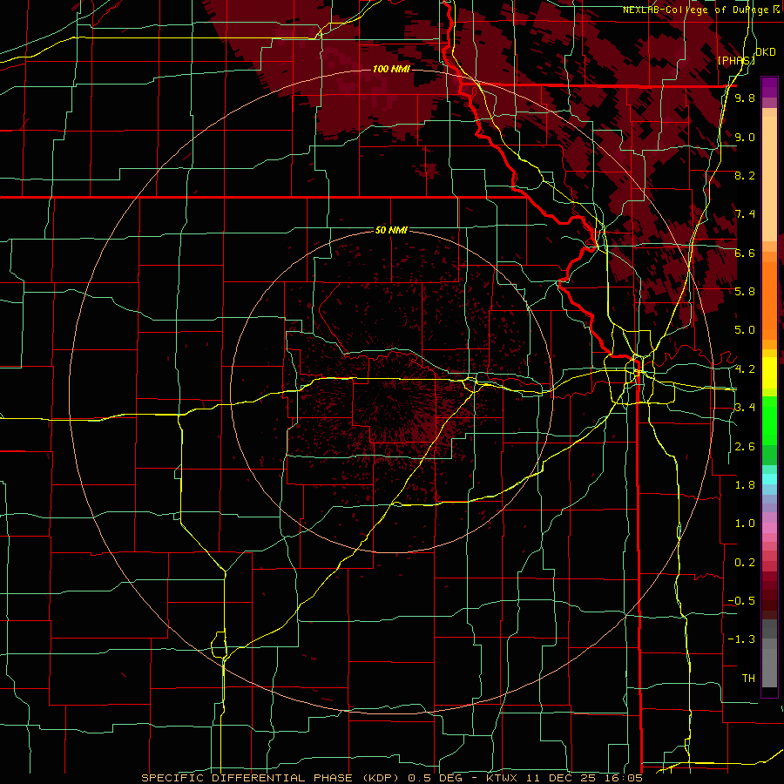Click the 8.2 value on the scale
Screen dimensions: 784x784
(x=745, y=175)
